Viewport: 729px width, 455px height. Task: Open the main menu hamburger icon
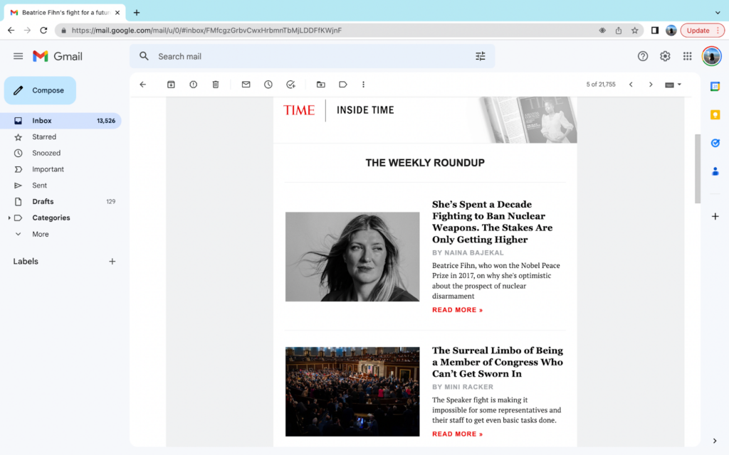18,56
